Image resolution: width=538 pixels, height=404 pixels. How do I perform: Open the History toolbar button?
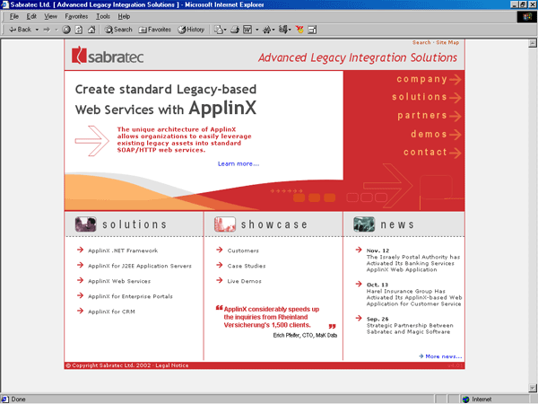(x=191, y=30)
